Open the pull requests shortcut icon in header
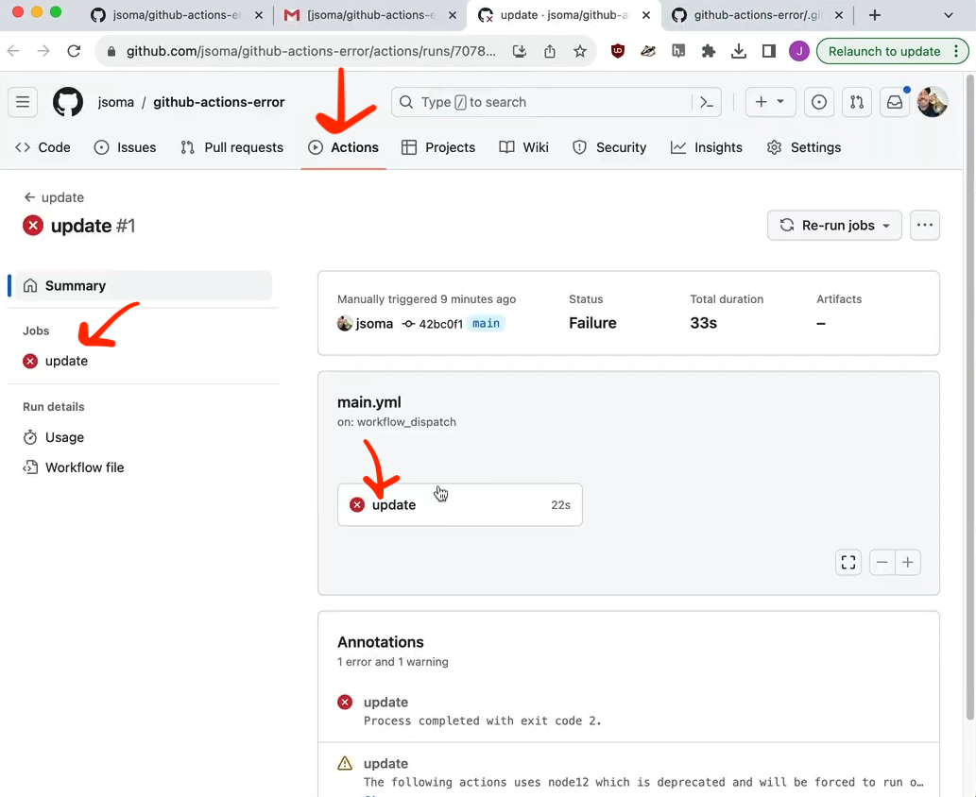 [x=856, y=102]
